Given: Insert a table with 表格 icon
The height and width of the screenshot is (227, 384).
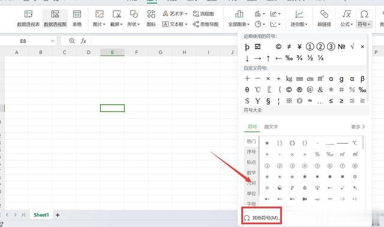Looking at the screenshot, I should coord(77,19).
